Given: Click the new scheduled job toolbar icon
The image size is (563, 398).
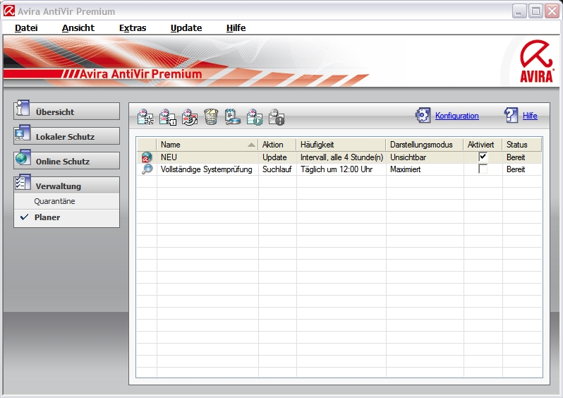Looking at the screenshot, I should 145,117.
